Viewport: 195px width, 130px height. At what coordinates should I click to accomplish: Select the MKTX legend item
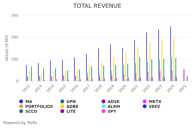pyautogui.click(x=155, y=102)
